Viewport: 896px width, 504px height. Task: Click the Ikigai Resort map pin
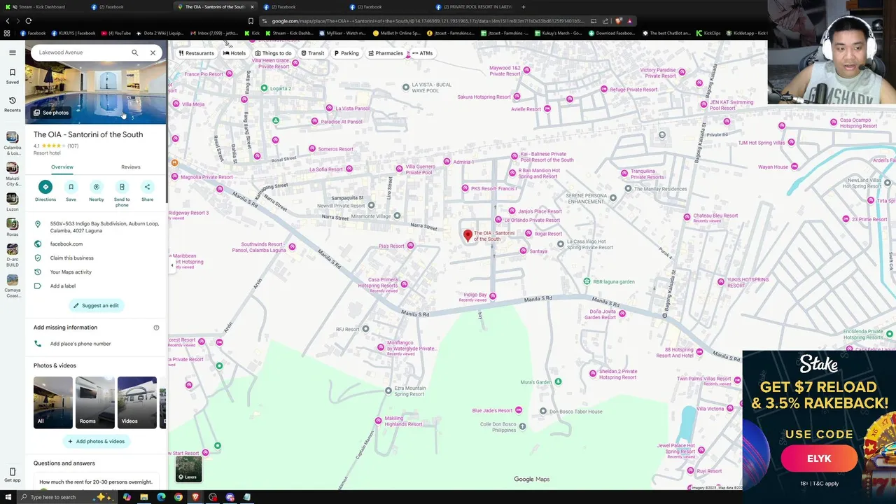(x=529, y=234)
